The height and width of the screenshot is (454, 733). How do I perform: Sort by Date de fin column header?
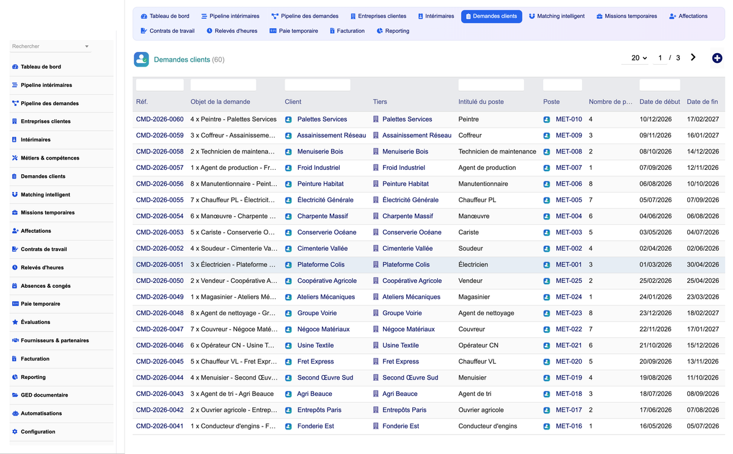702,102
